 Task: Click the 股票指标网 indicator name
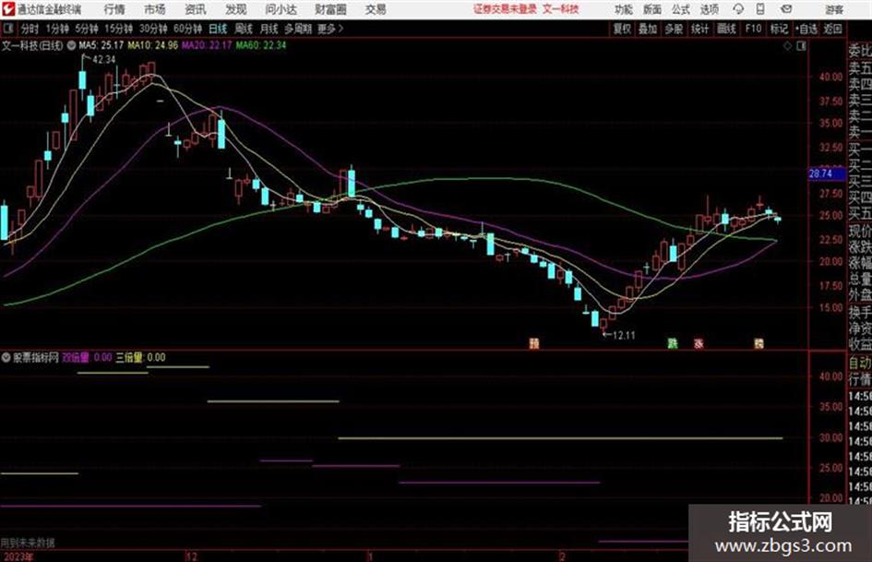point(36,357)
